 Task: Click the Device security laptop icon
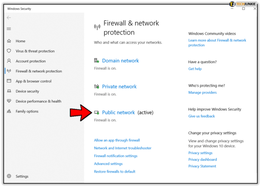coord(9,91)
